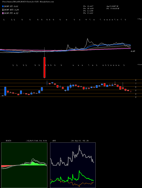This screenshot has width=142, height=188.
Task: Select the 'DOW ST: 5.61' legend label
Action: pos(11,6)
